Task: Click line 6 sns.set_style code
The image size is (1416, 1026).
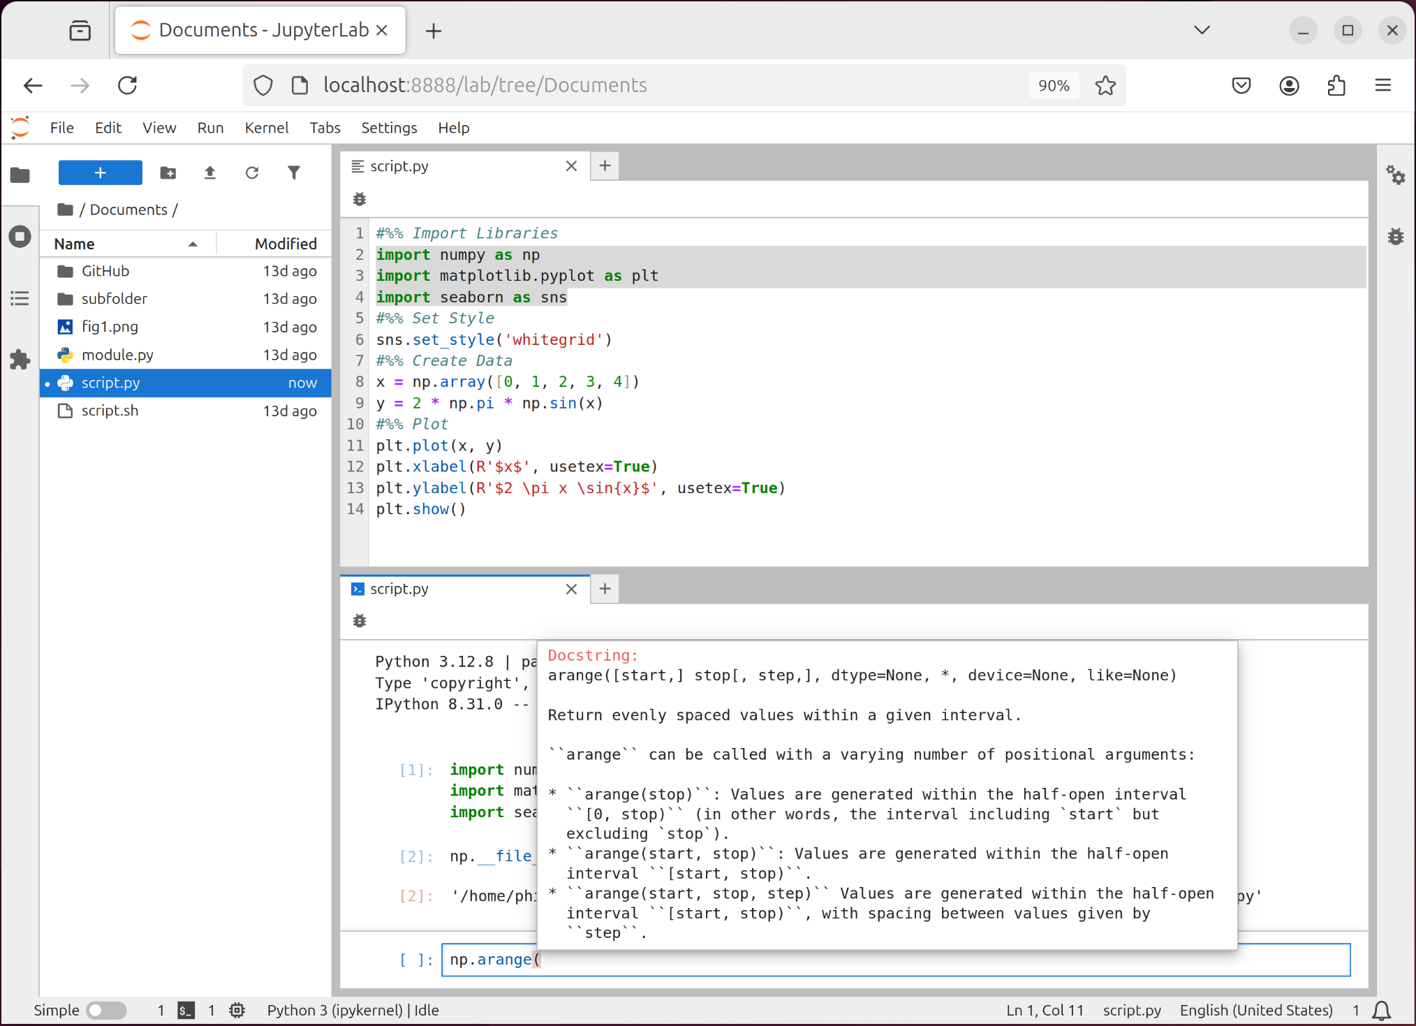Action: pyautogui.click(x=494, y=339)
